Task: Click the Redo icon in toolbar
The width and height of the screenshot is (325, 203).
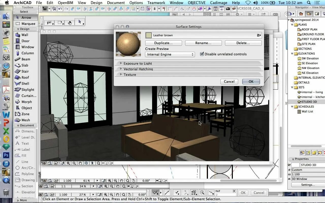Action: click(x=66, y=9)
